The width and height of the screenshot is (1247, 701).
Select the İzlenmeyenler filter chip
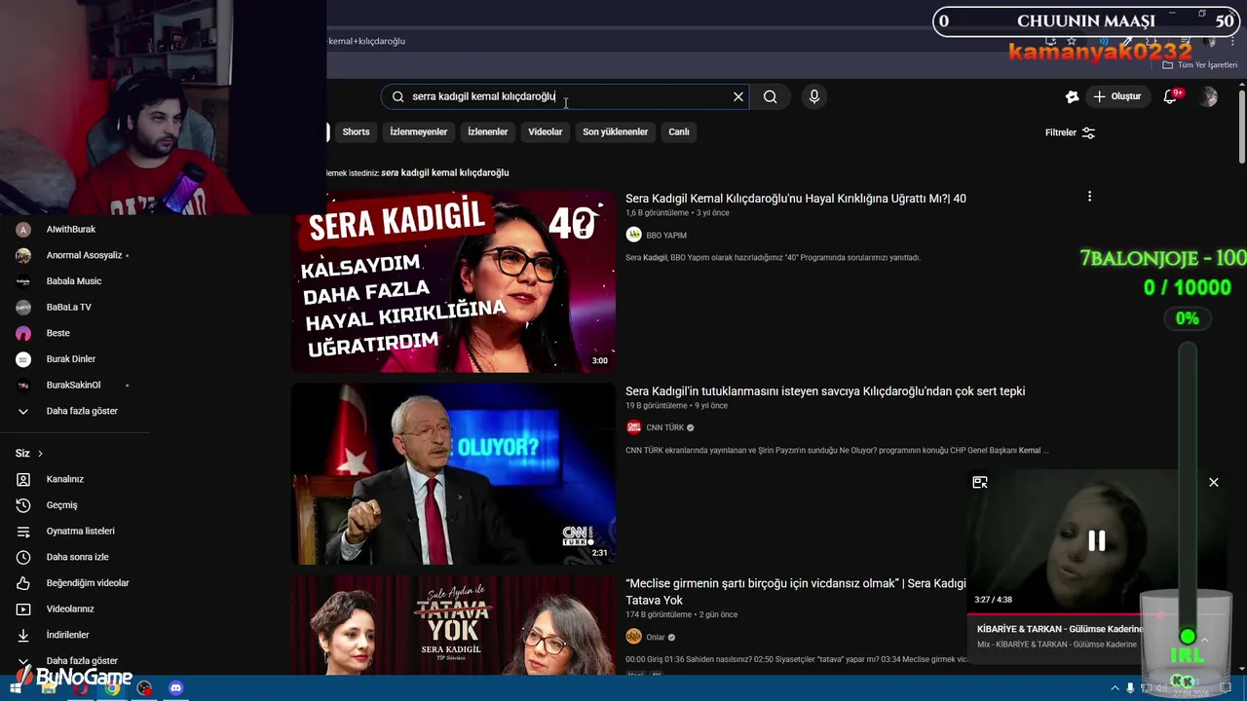[419, 132]
